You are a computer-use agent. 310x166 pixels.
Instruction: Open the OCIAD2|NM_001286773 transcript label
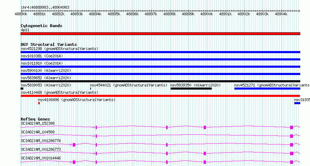[x=41, y=149]
